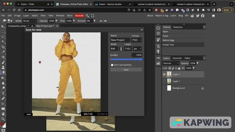Open the Normal blend mode dropdown
This screenshot has height=132, width=235.
click(171, 63)
